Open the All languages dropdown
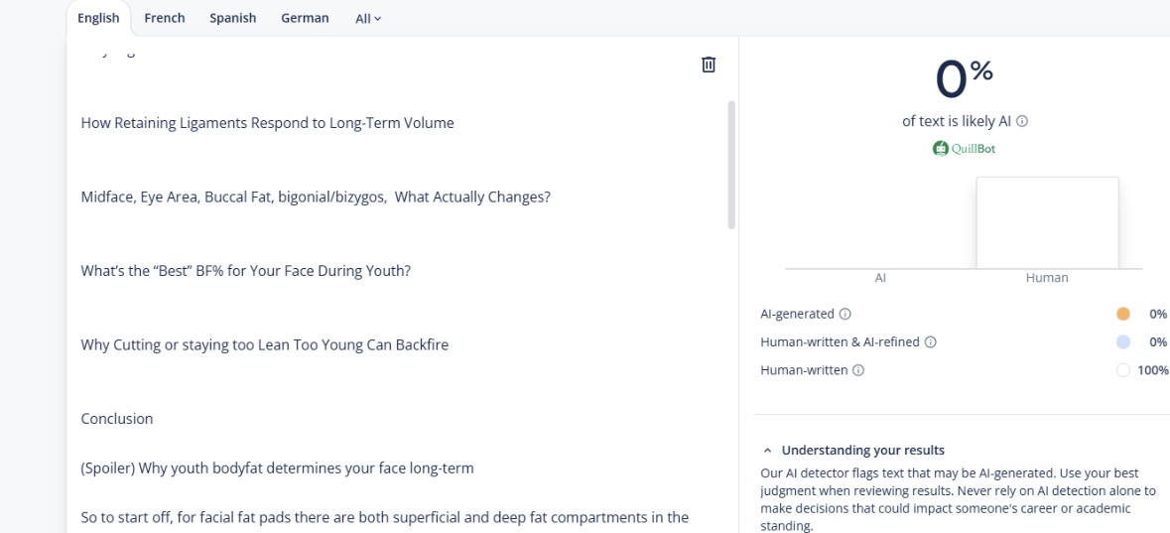 [x=367, y=19]
